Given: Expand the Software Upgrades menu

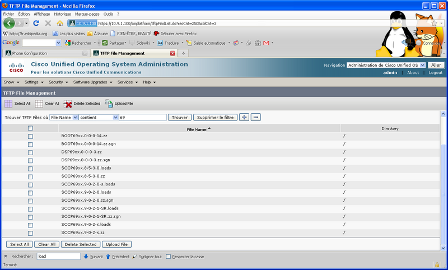Looking at the screenshot, I should coord(92,82).
